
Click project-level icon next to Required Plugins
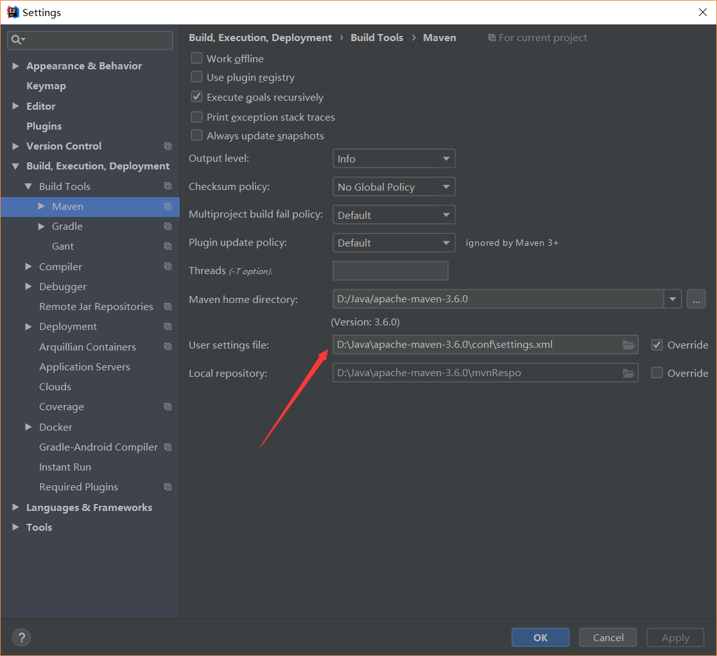[x=168, y=487]
